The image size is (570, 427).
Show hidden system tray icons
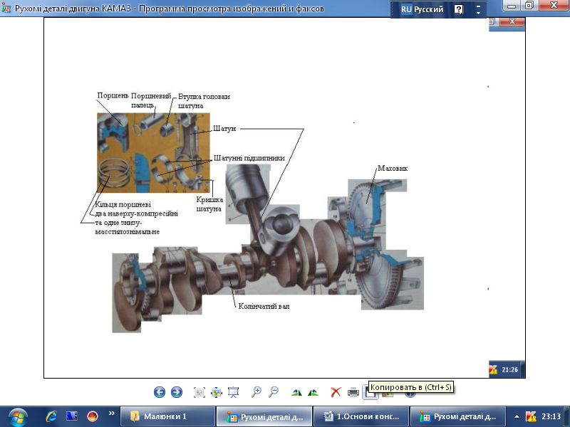pyautogui.click(x=517, y=417)
